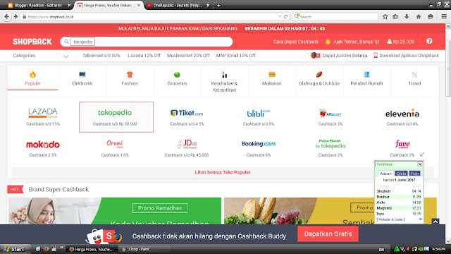
Task: Switch to the Qibla tab in widget
Action: (x=401, y=174)
